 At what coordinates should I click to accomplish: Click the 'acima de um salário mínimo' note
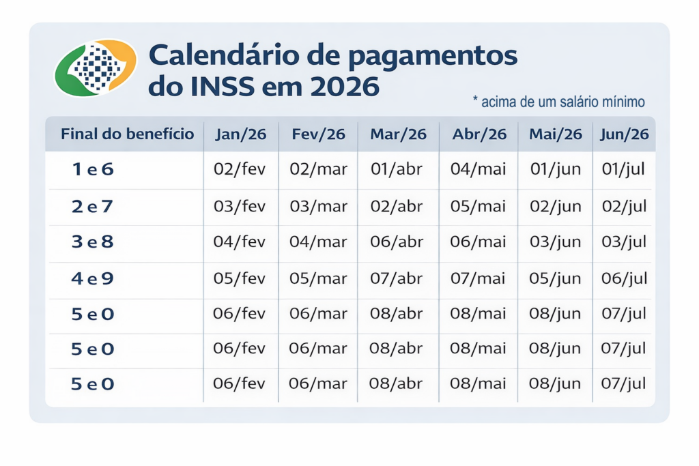pos(558,102)
